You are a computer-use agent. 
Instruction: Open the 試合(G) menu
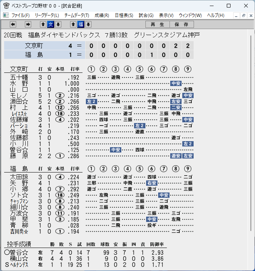(x=146, y=15)
